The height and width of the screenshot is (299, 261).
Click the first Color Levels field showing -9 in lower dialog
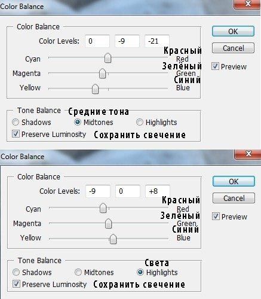(x=98, y=191)
